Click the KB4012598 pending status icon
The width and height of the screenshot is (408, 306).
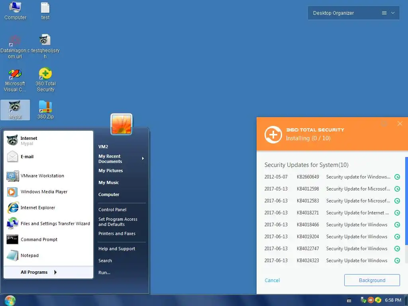click(397, 189)
